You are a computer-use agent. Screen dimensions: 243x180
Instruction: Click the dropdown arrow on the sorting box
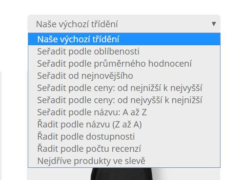coord(214,24)
